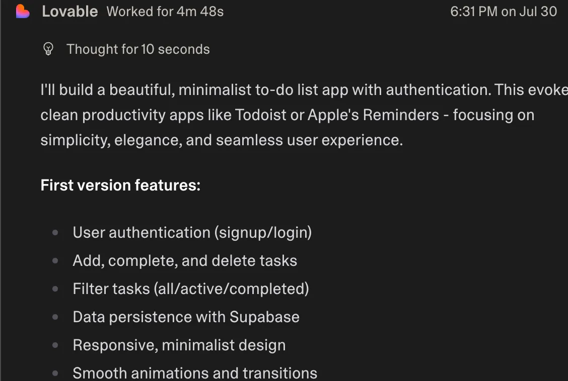Click the bullet dot before "Responsive, minimalist design"

[55, 345]
